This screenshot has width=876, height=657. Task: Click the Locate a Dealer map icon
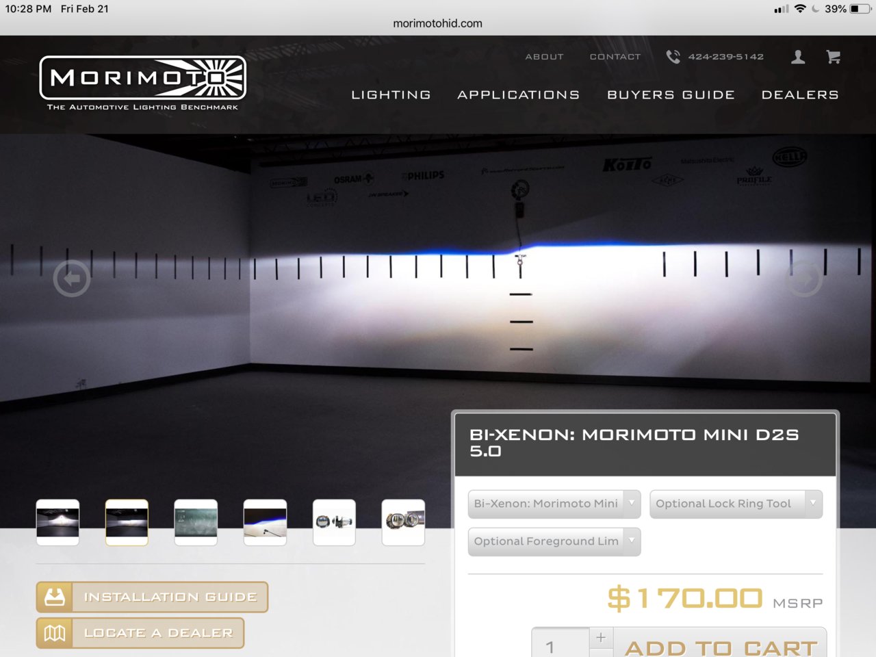[x=55, y=633]
